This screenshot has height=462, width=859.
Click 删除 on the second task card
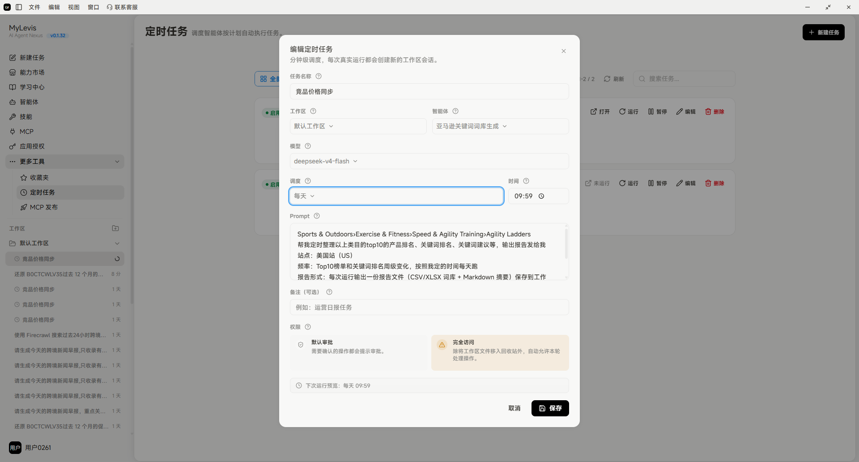(x=714, y=183)
